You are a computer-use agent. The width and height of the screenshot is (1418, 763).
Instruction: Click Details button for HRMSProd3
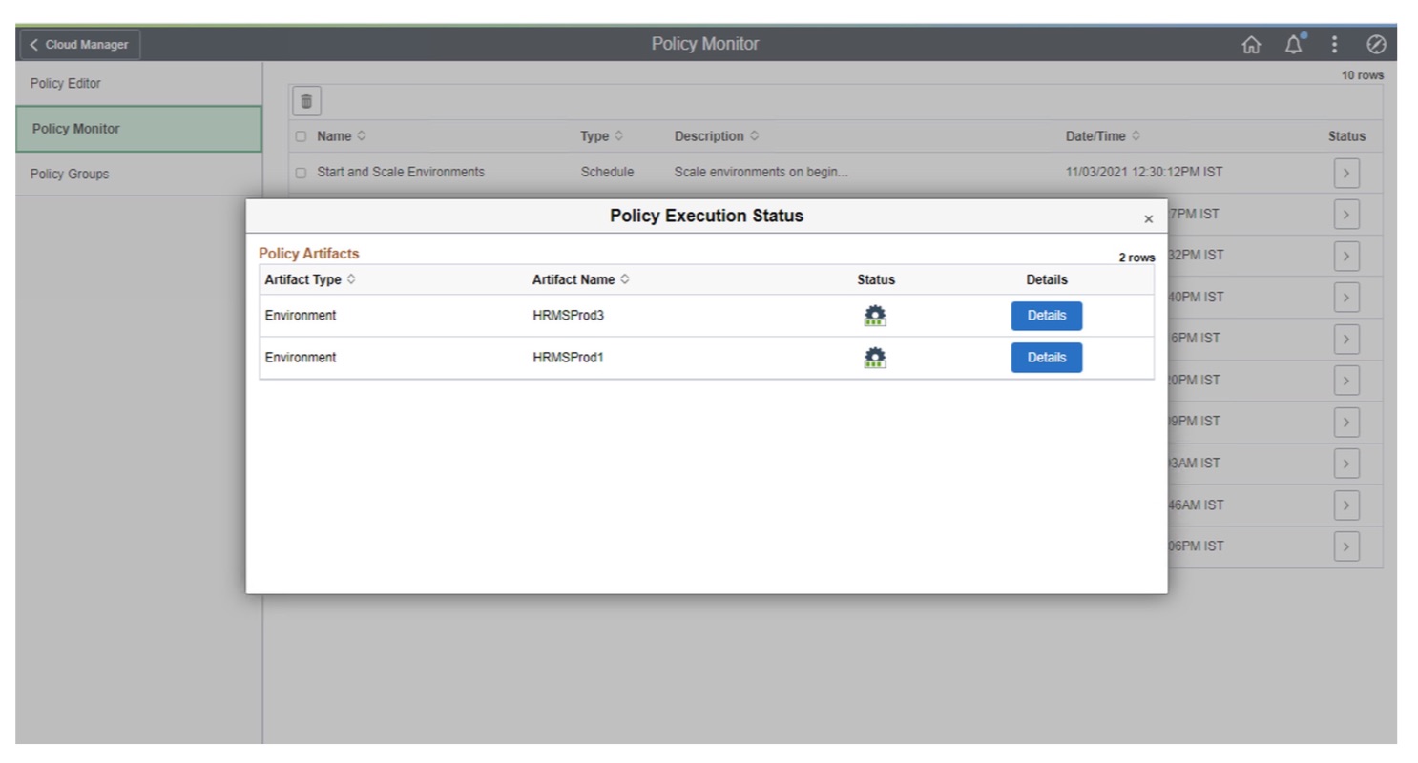click(1047, 316)
